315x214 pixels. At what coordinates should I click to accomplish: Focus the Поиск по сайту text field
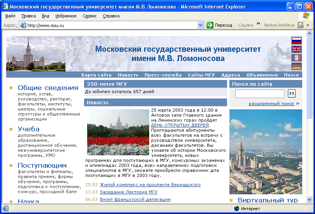point(260,94)
